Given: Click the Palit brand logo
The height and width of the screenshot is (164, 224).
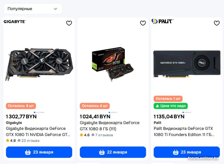Looking at the screenshot, I should pos(162,21).
